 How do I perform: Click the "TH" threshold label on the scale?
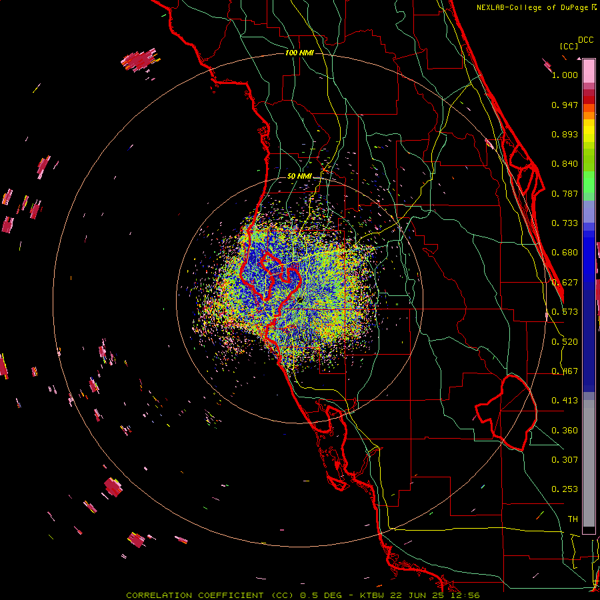pyautogui.click(x=573, y=519)
